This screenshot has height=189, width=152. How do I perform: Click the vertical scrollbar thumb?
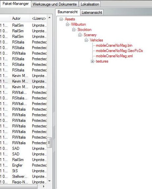pos(49,143)
